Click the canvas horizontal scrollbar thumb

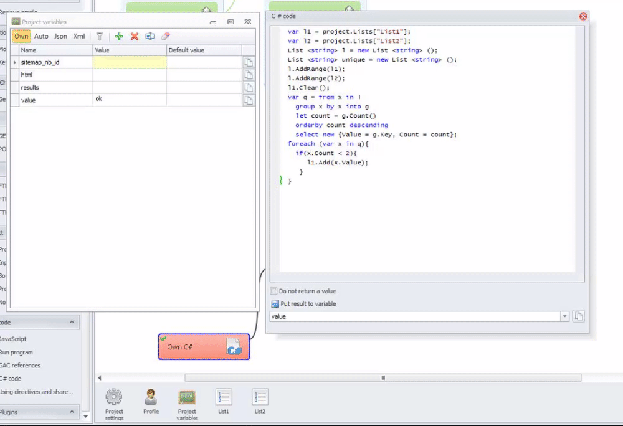click(383, 378)
